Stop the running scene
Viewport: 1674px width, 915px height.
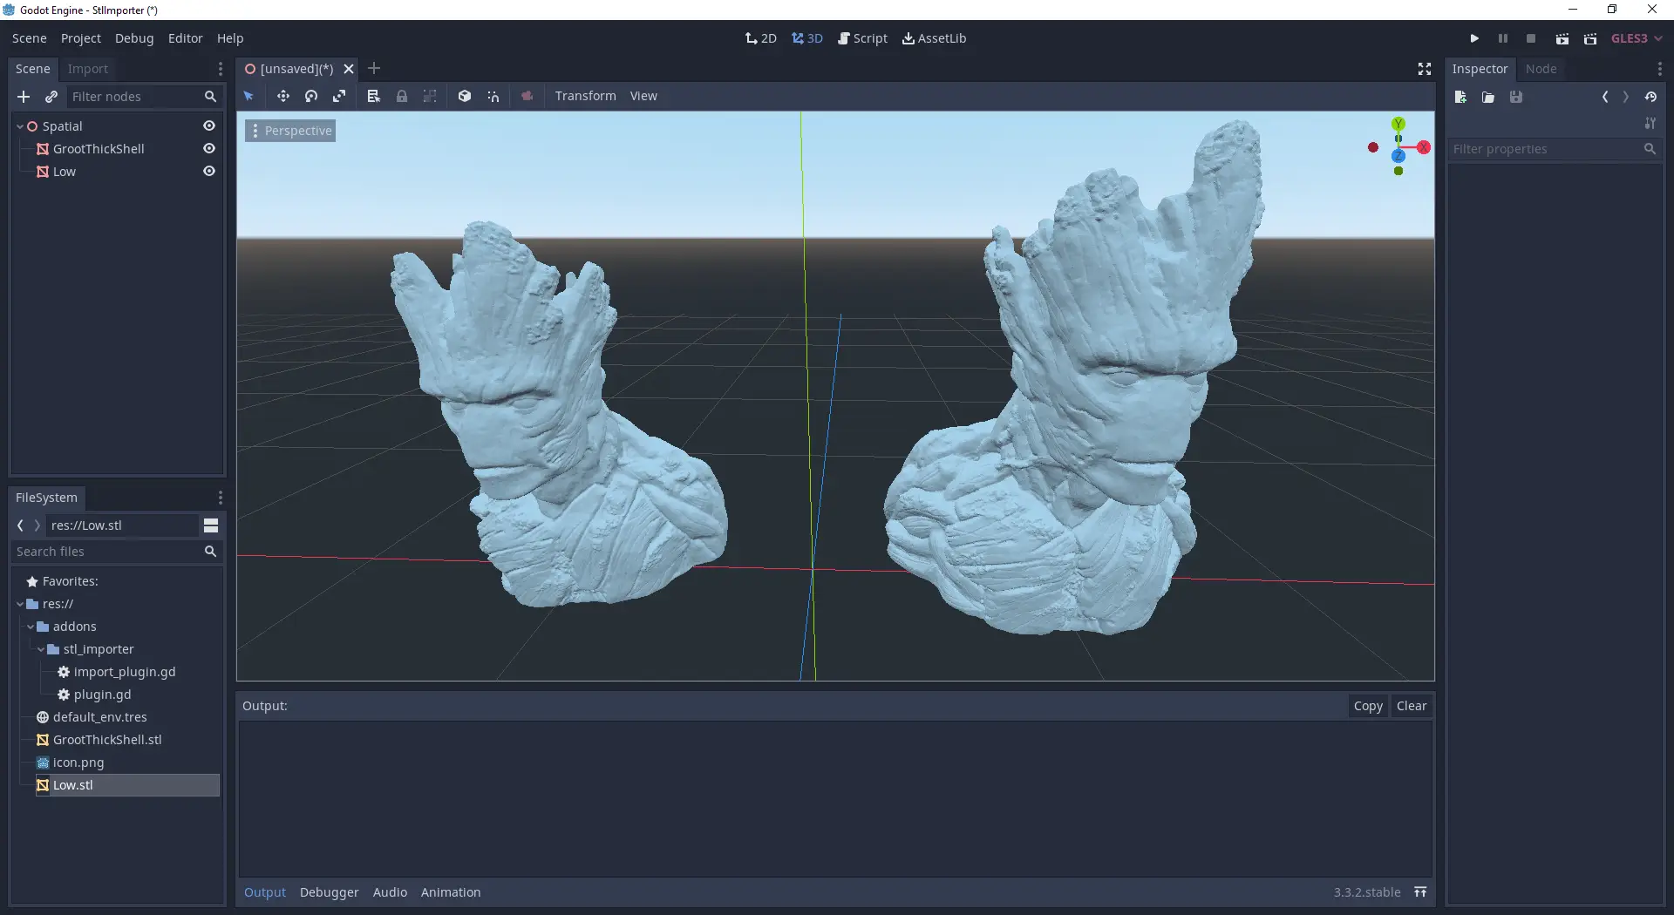[1531, 38]
